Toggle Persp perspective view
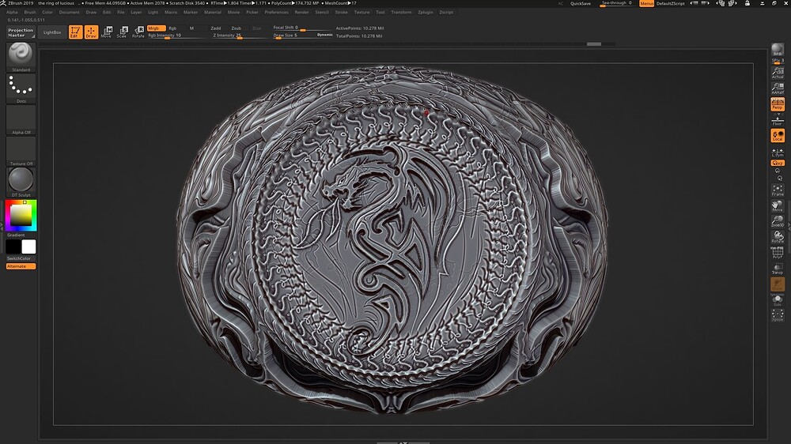 (x=778, y=104)
